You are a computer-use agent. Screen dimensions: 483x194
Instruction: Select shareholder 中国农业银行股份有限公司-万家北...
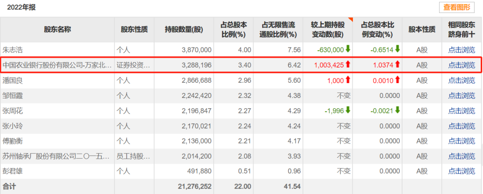[57, 65]
